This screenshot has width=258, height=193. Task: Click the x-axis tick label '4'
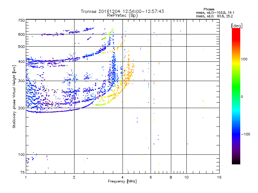(123, 177)
